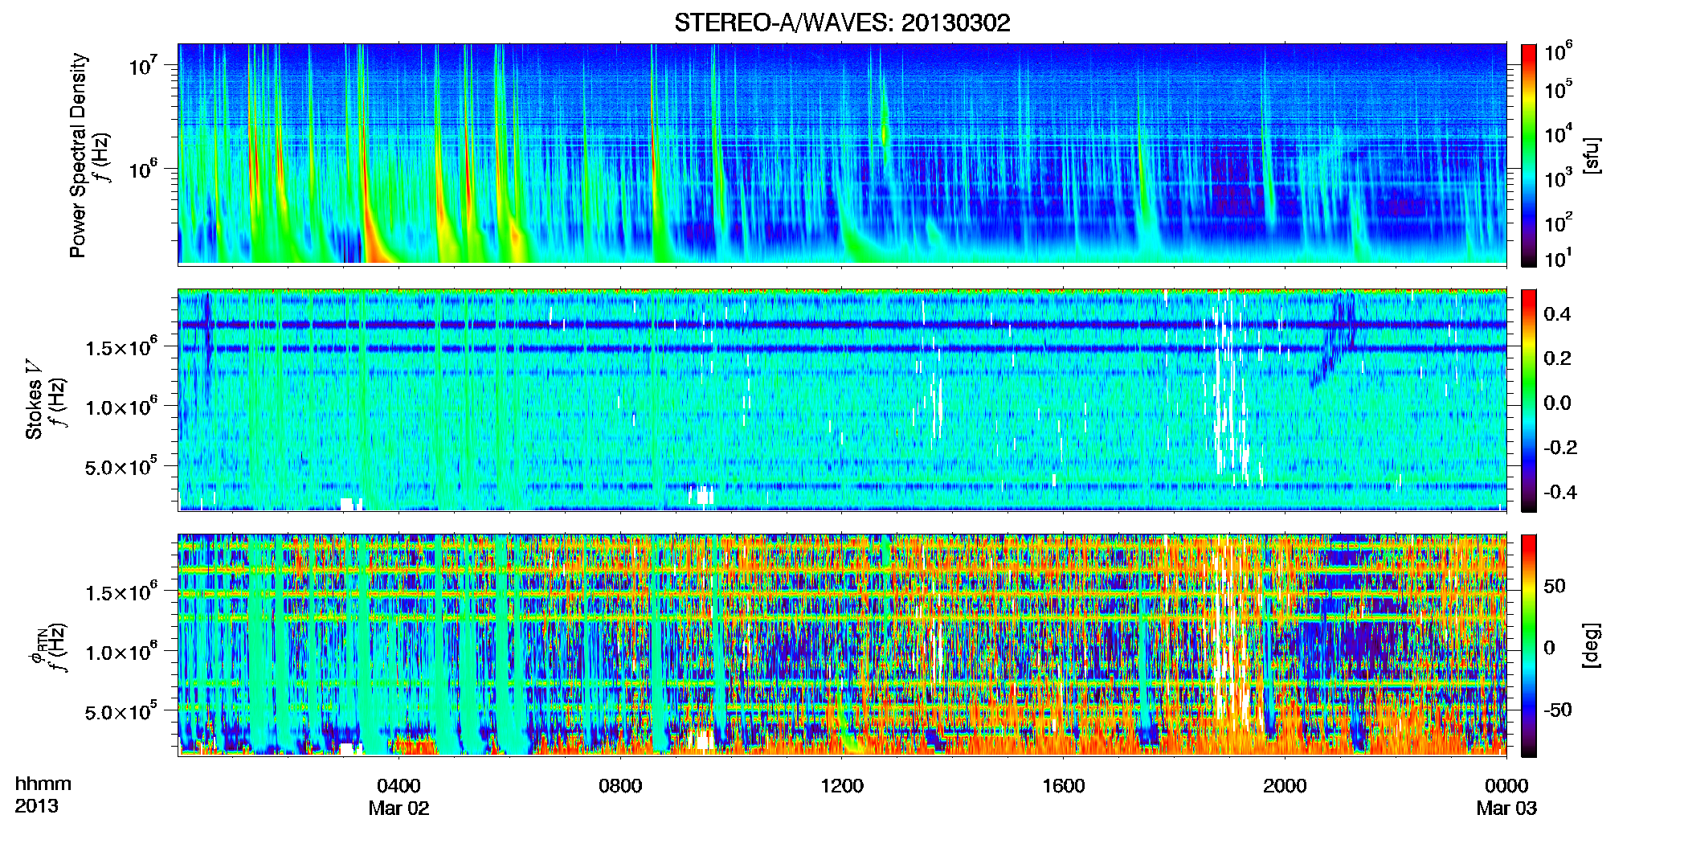Click the 2000 time tick label
This screenshot has width=1684, height=868.
point(1285,785)
